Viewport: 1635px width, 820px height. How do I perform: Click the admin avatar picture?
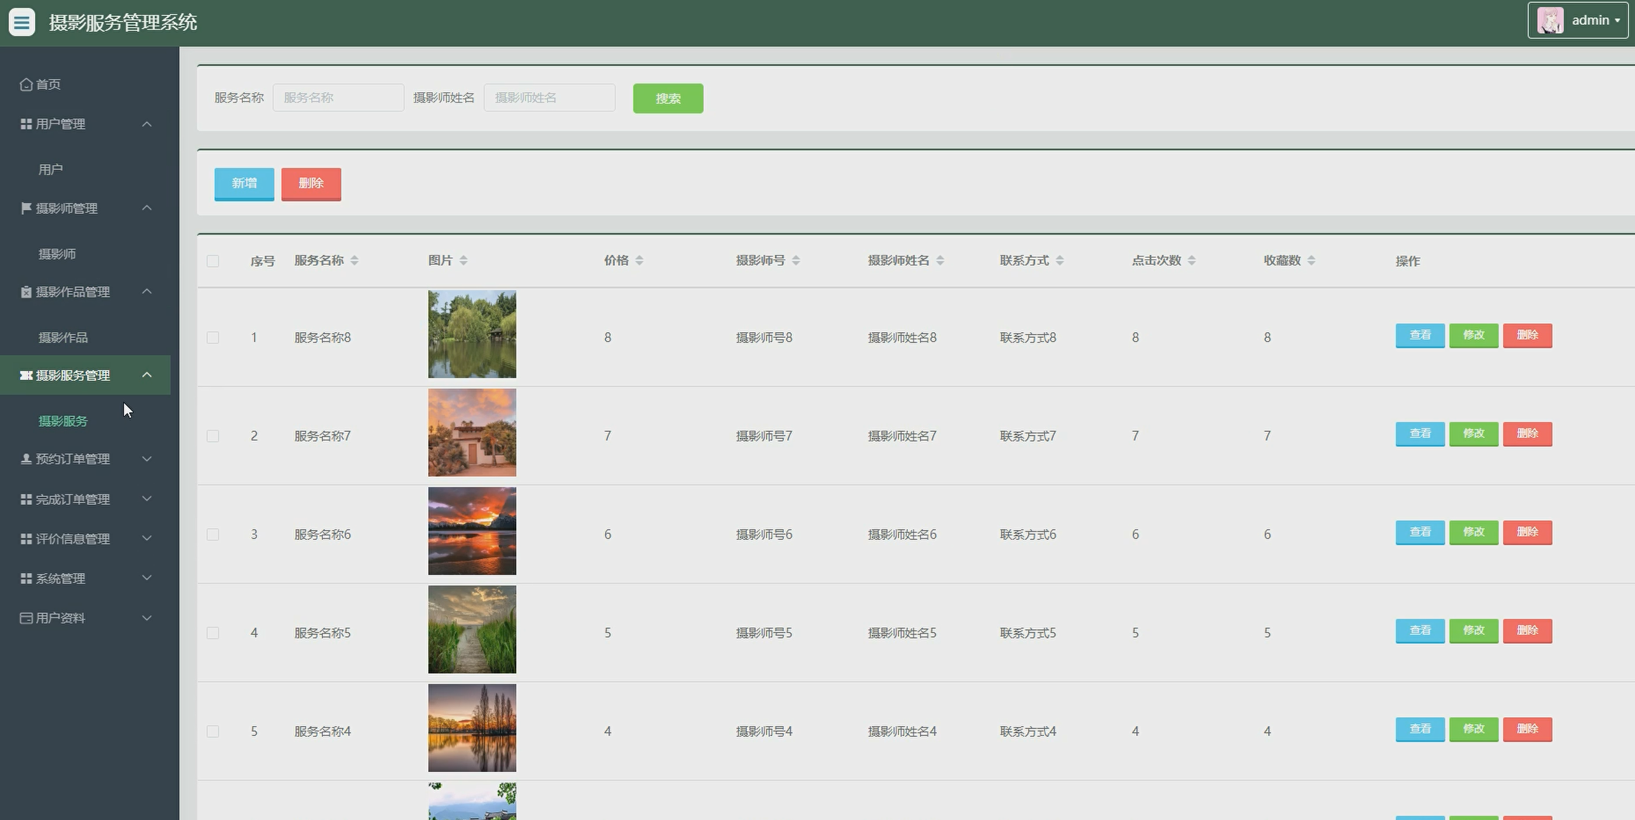pos(1550,20)
